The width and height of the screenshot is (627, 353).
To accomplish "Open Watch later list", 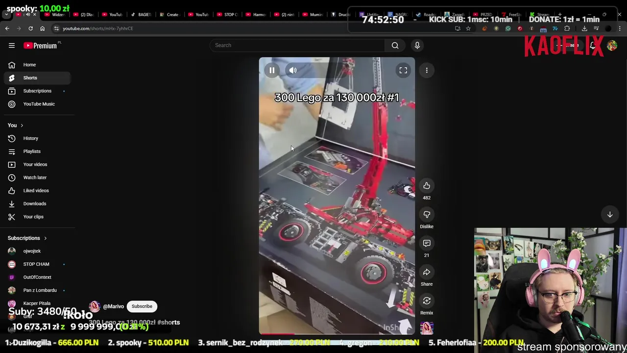I will (x=37, y=177).
